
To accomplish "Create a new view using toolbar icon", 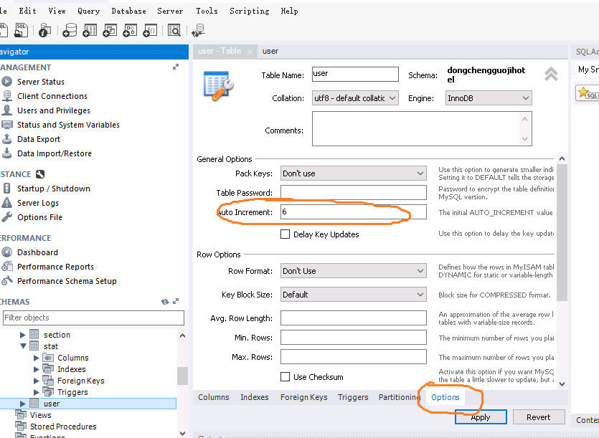I will [x=110, y=30].
